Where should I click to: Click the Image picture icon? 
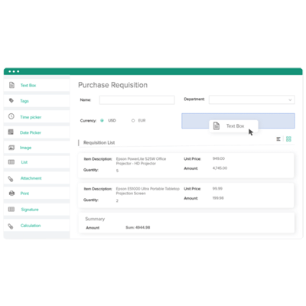11,148
